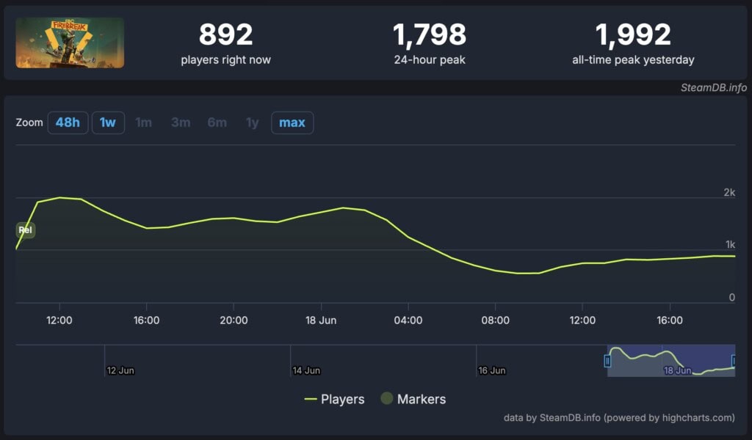Click the '18 Jun' main x-axis label
The height and width of the screenshot is (440, 752).
(321, 320)
